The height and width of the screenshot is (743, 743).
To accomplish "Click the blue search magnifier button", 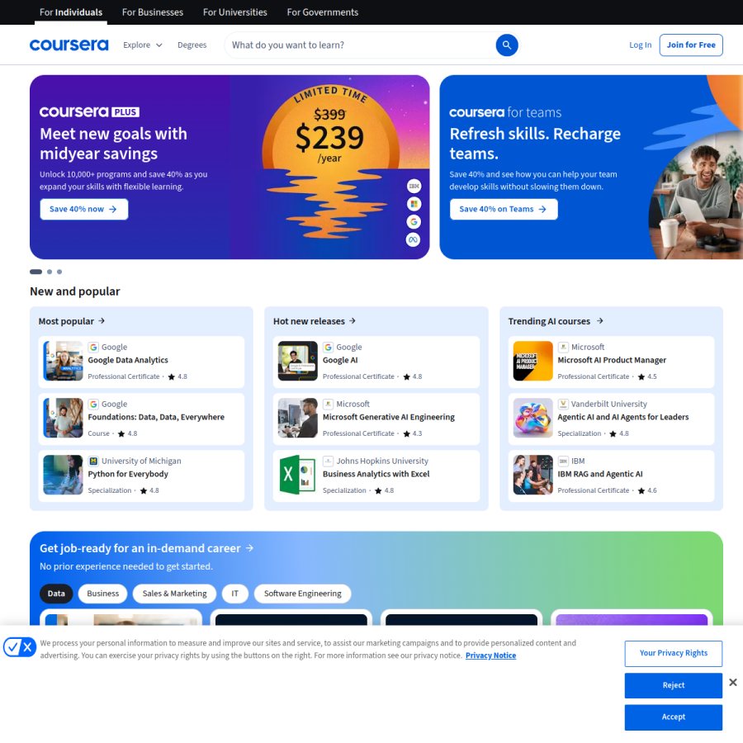I will point(507,45).
